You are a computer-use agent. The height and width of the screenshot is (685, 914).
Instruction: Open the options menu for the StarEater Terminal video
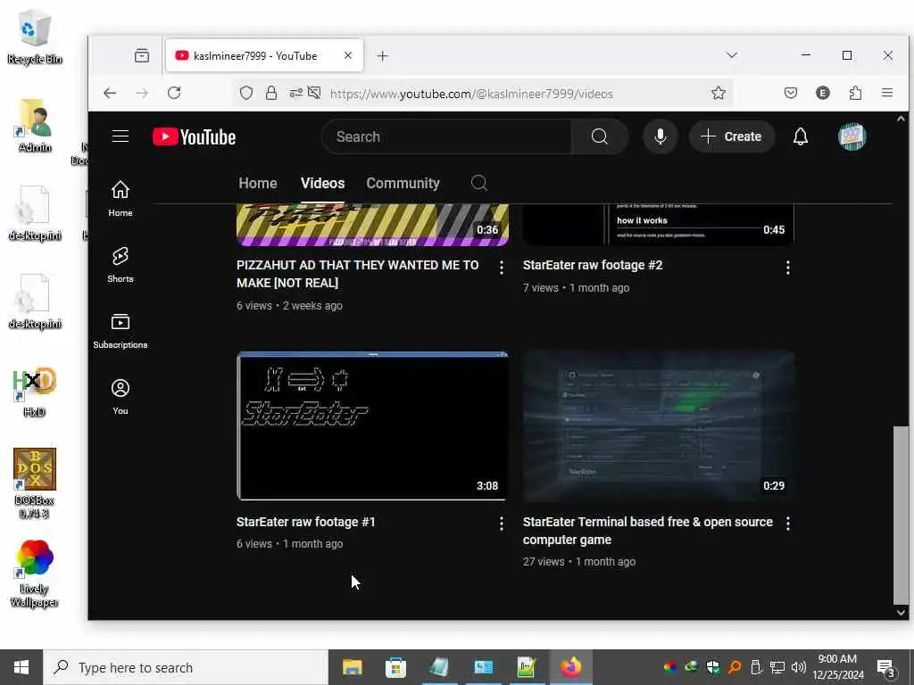click(x=787, y=524)
